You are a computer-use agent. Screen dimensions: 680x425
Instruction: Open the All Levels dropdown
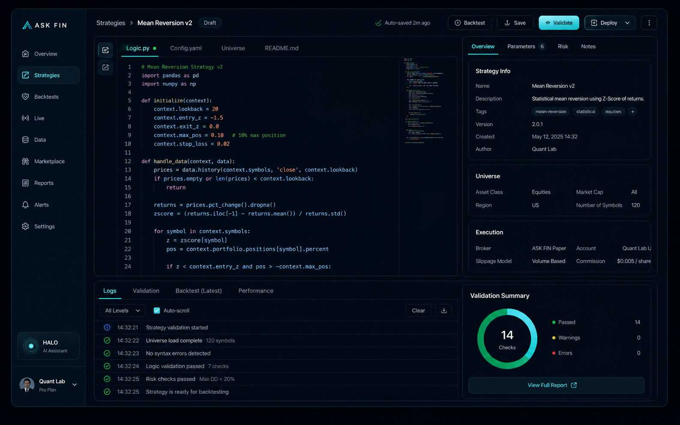(x=123, y=311)
